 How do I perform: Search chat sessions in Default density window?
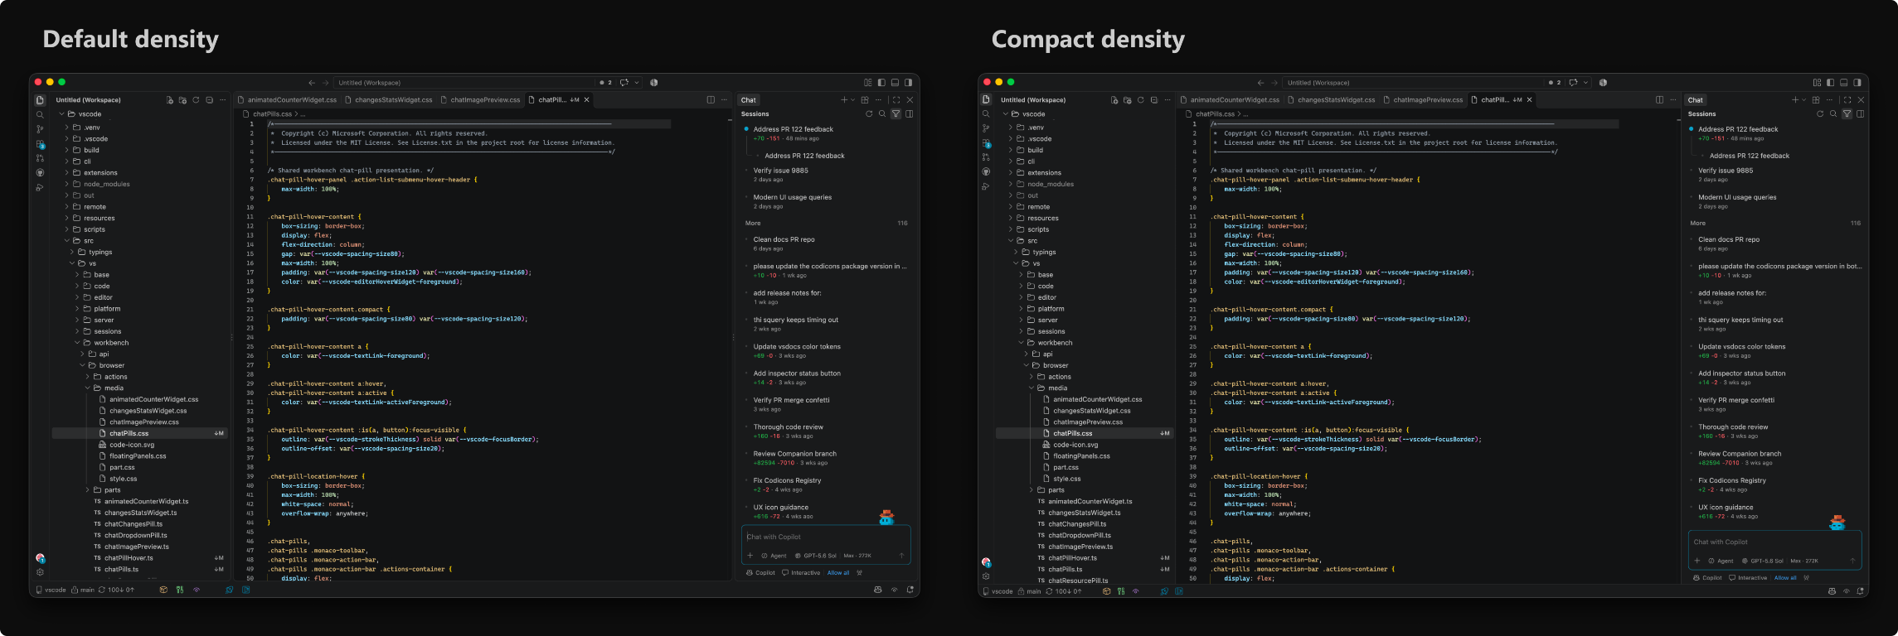click(x=882, y=114)
